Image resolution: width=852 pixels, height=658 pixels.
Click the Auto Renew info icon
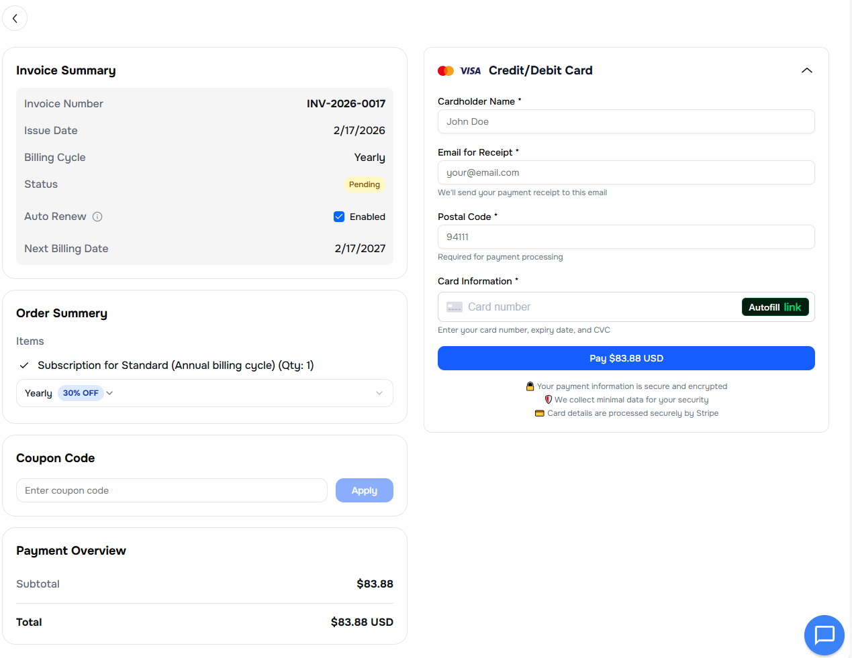[97, 217]
